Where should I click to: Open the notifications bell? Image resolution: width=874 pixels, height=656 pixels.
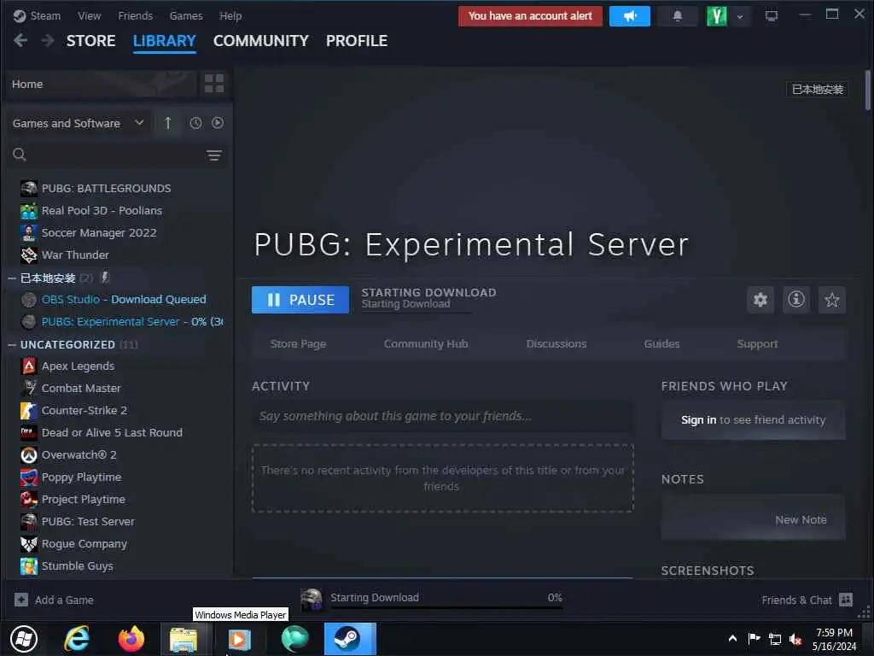[677, 16]
